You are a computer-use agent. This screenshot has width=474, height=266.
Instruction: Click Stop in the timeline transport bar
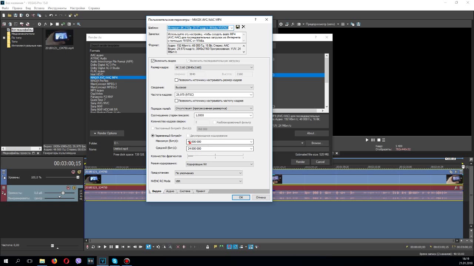117,247
